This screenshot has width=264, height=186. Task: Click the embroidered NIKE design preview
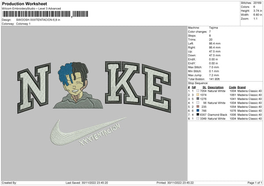(x=94, y=104)
